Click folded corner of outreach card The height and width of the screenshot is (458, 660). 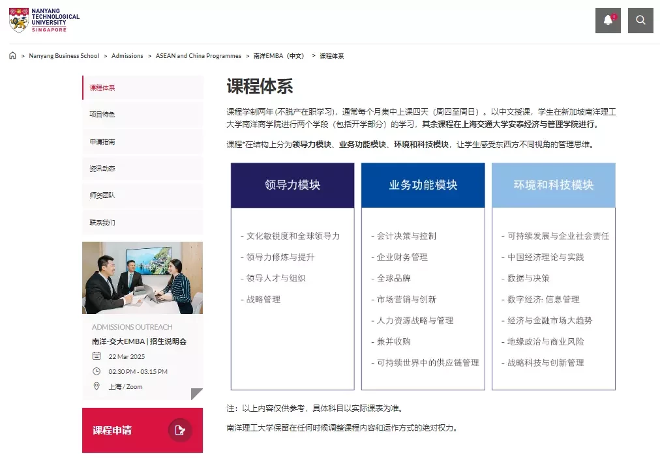coord(196,394)
